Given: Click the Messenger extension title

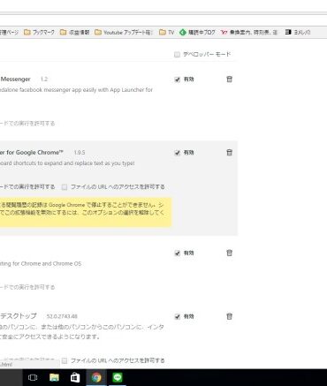Looking at the screenshot, I should click(15, 79).
